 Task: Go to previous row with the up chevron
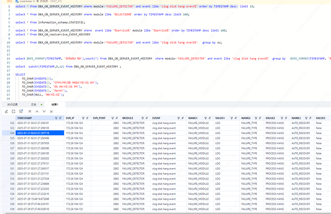[x=37, y=112]
